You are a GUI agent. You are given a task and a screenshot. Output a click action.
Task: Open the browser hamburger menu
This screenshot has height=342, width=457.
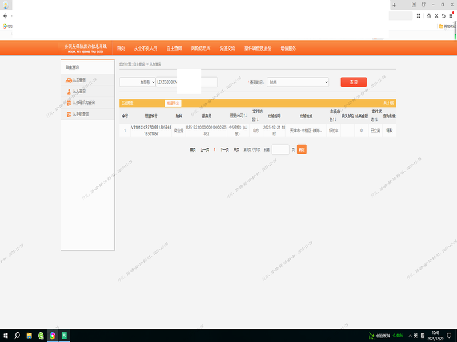(451, 16)
